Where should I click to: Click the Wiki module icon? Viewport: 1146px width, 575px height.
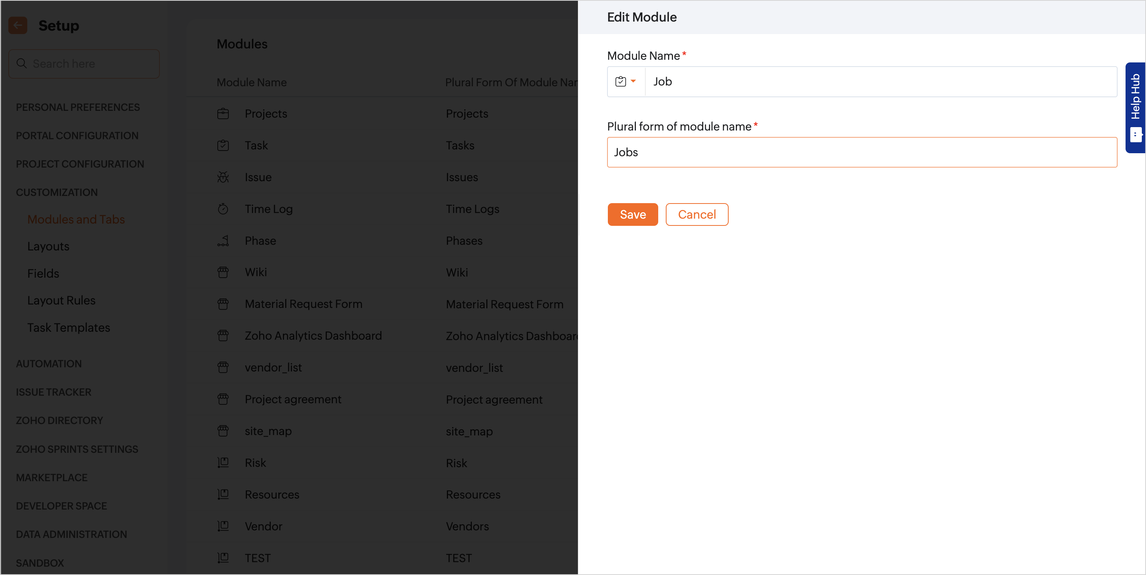223,272
